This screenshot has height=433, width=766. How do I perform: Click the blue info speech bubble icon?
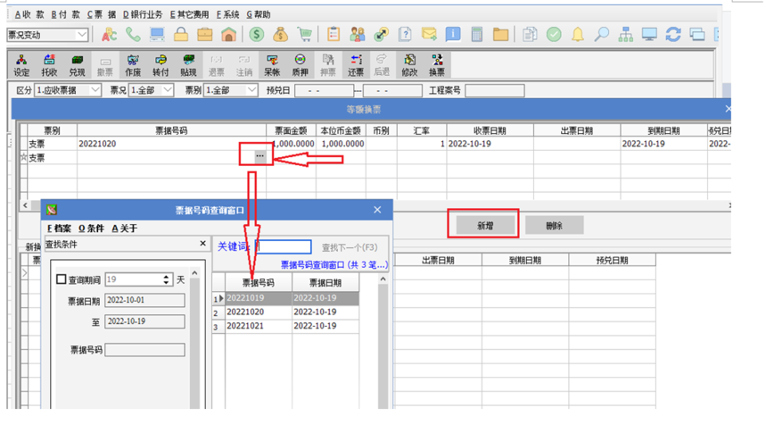point(453,34)
